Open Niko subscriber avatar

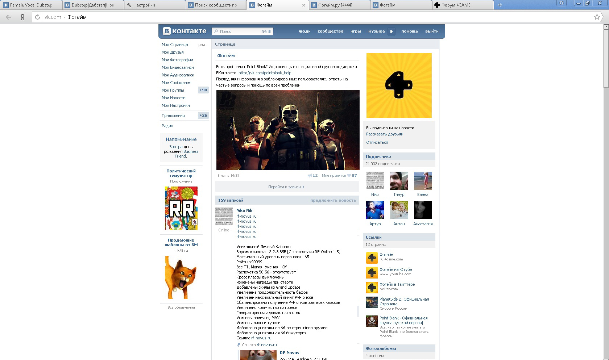pyautogui.click(x=375, y=181)
